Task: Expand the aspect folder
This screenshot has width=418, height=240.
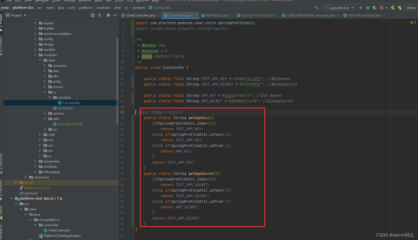Action: [x=35, y=23]
